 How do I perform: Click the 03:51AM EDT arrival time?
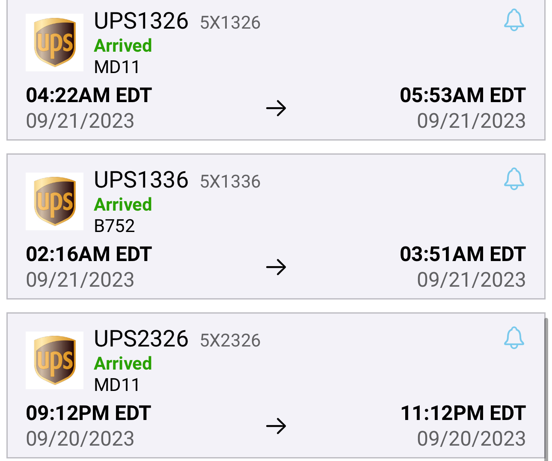(463, 254)
